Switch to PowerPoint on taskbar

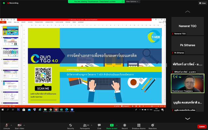coord(56,110)
